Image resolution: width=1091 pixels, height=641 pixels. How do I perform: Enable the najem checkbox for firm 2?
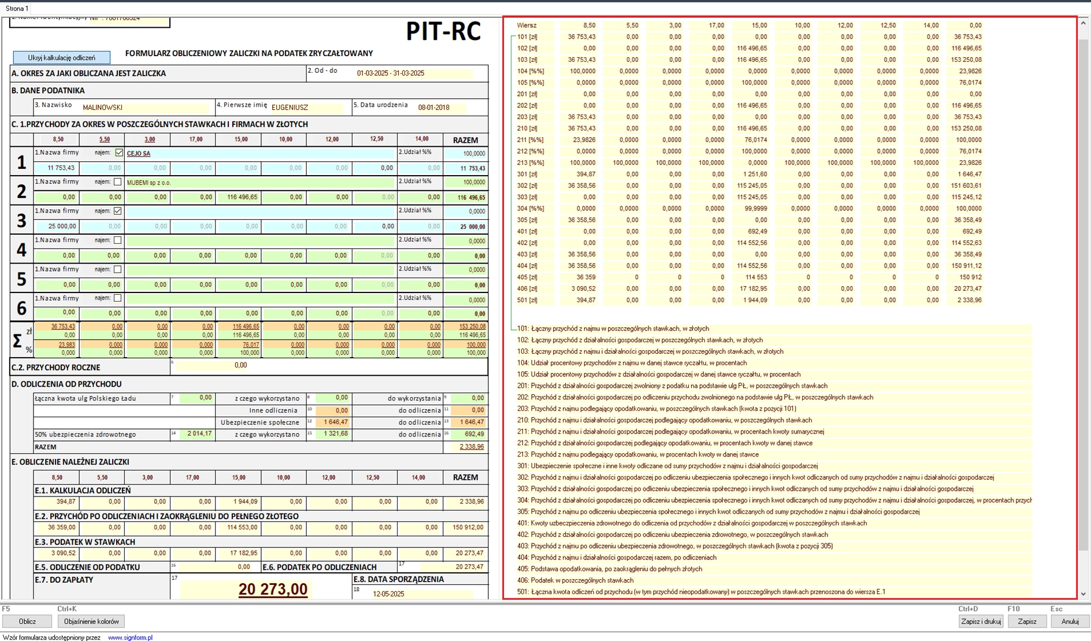(118, 182)
